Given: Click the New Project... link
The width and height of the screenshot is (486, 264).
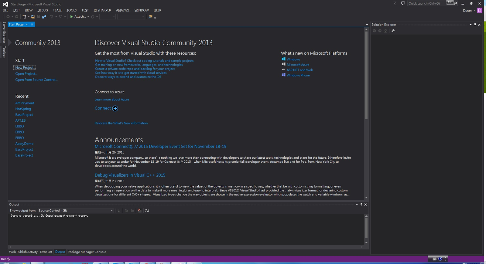Looking at the screenshot, I should pyautogui.click(x=25, y=68).
